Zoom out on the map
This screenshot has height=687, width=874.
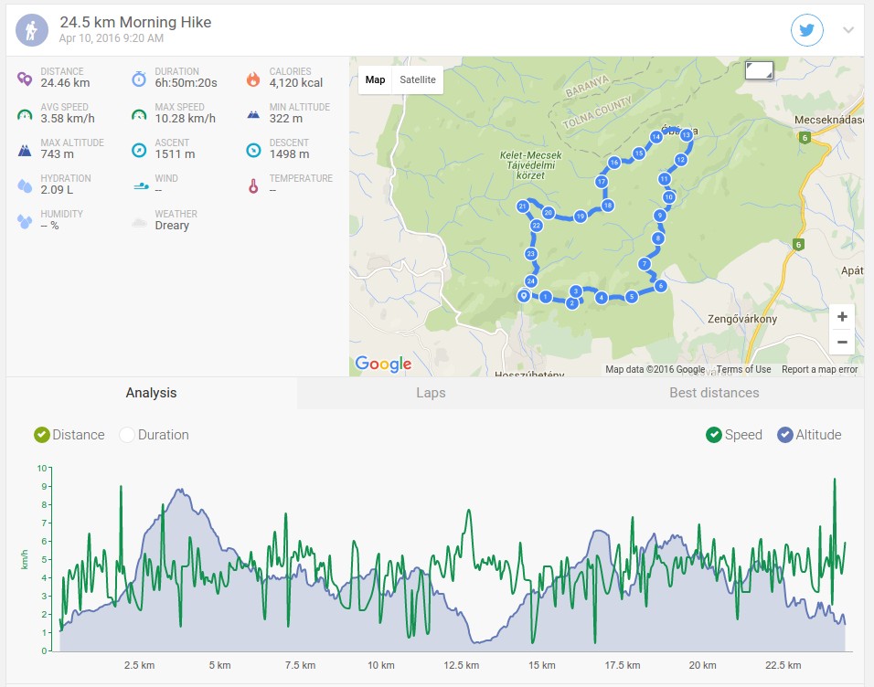click(x=842, y=342)
